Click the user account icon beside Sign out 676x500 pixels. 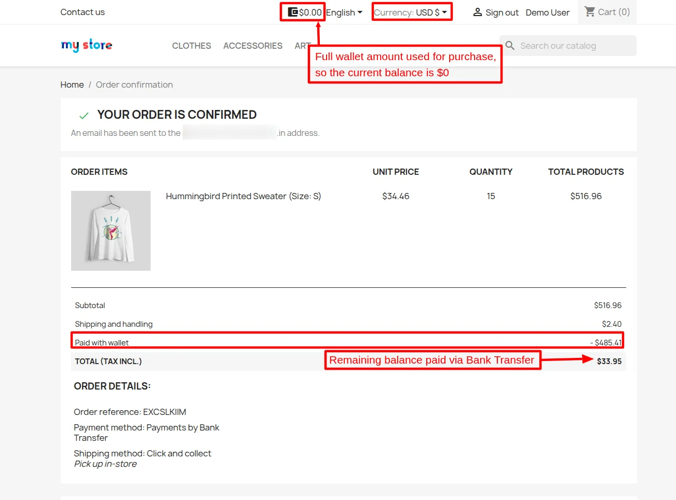[477, 12]
